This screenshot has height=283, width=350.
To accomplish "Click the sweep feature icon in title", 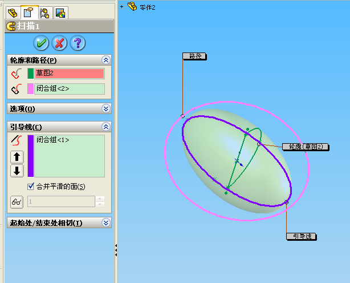I will point(11,26).
